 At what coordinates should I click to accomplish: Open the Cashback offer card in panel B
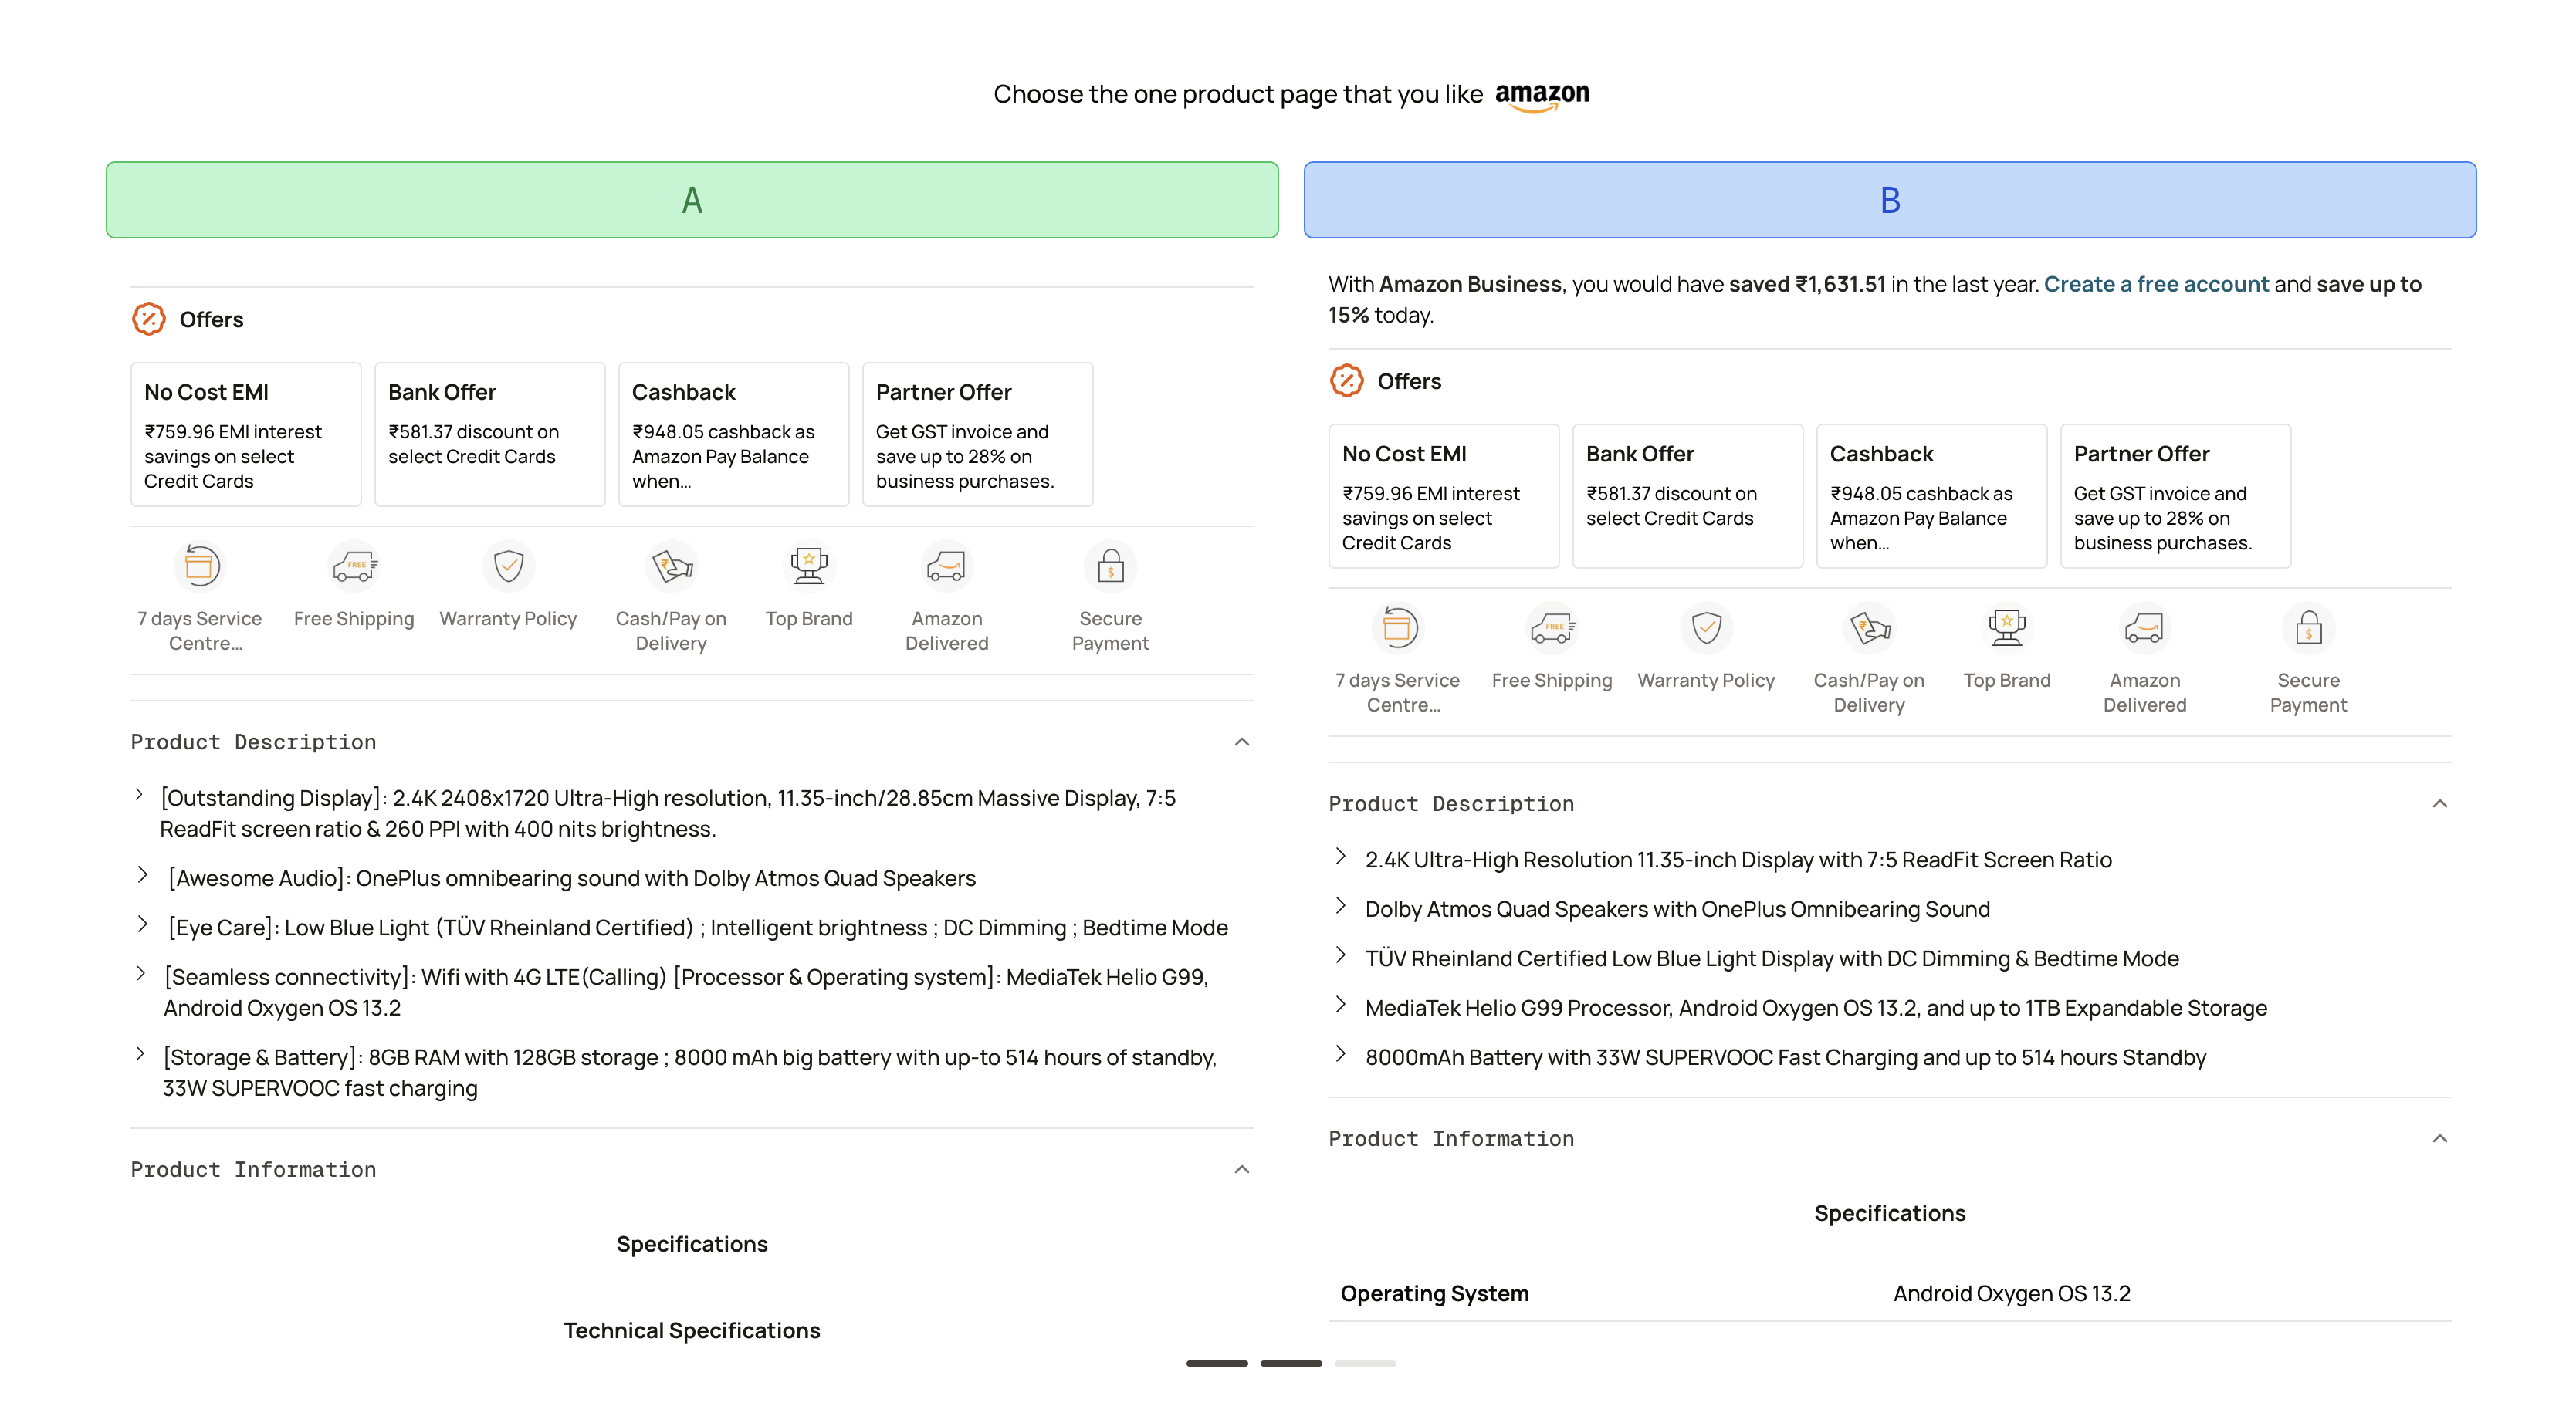1931,497
